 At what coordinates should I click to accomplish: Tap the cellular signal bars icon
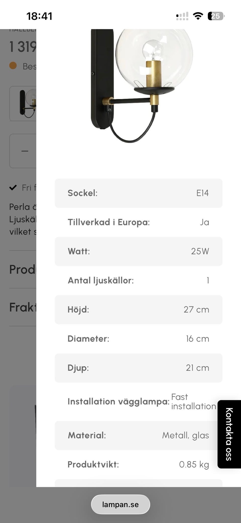pos(182,16)
